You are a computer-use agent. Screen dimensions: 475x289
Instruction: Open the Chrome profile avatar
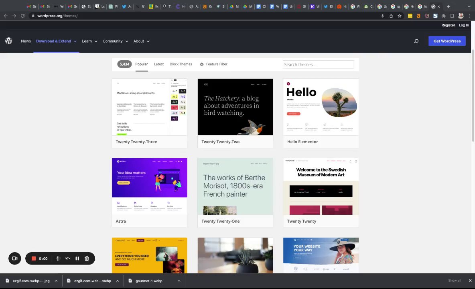[461, 16]
